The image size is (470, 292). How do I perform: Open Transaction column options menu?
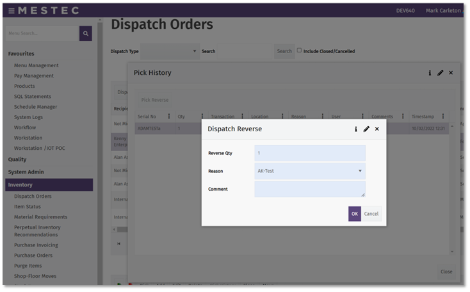(x=243, y=116)
